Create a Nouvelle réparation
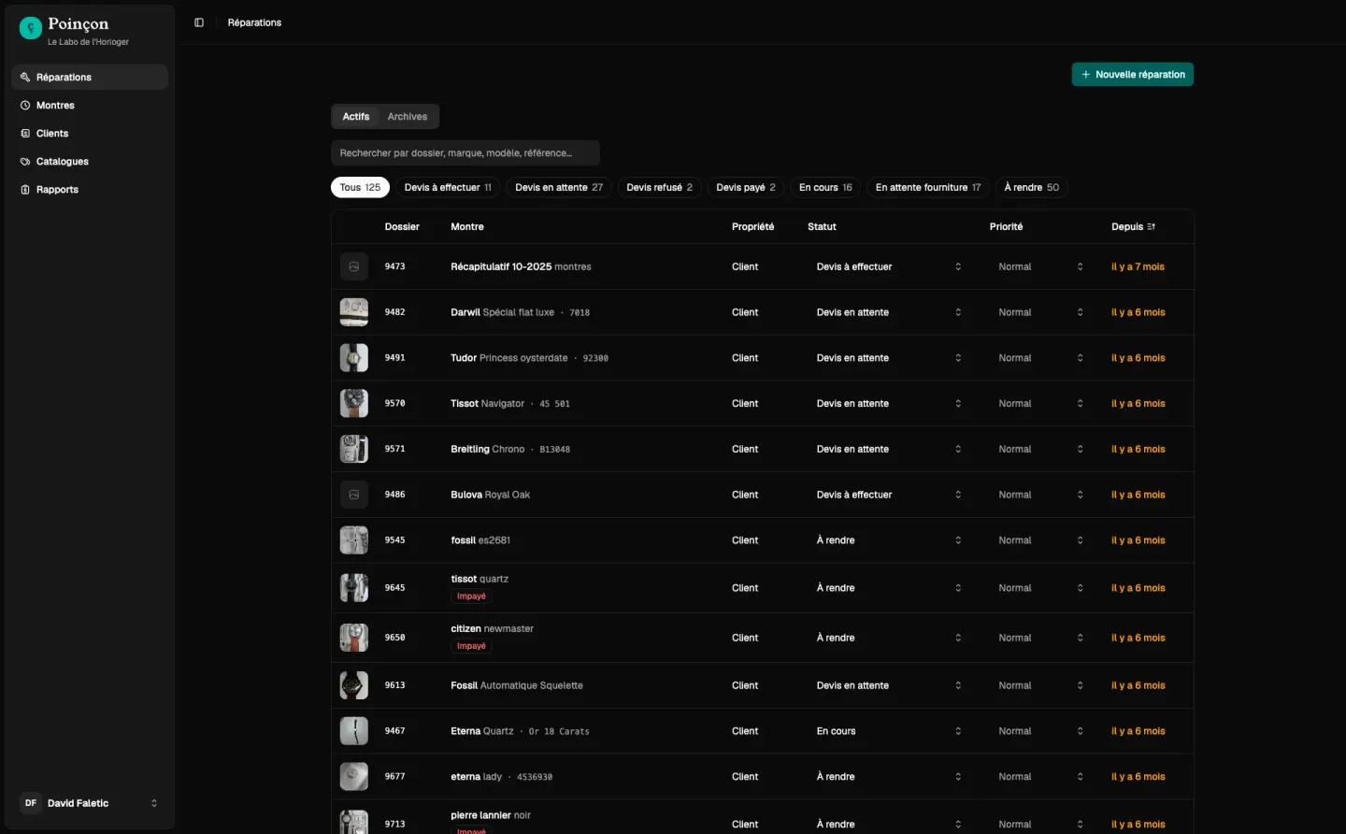 [1133, 75]
